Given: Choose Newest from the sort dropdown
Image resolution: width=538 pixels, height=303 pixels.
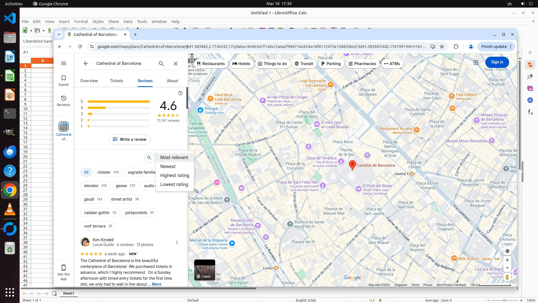Looking at the screenshot, I should tap(168, 166).
